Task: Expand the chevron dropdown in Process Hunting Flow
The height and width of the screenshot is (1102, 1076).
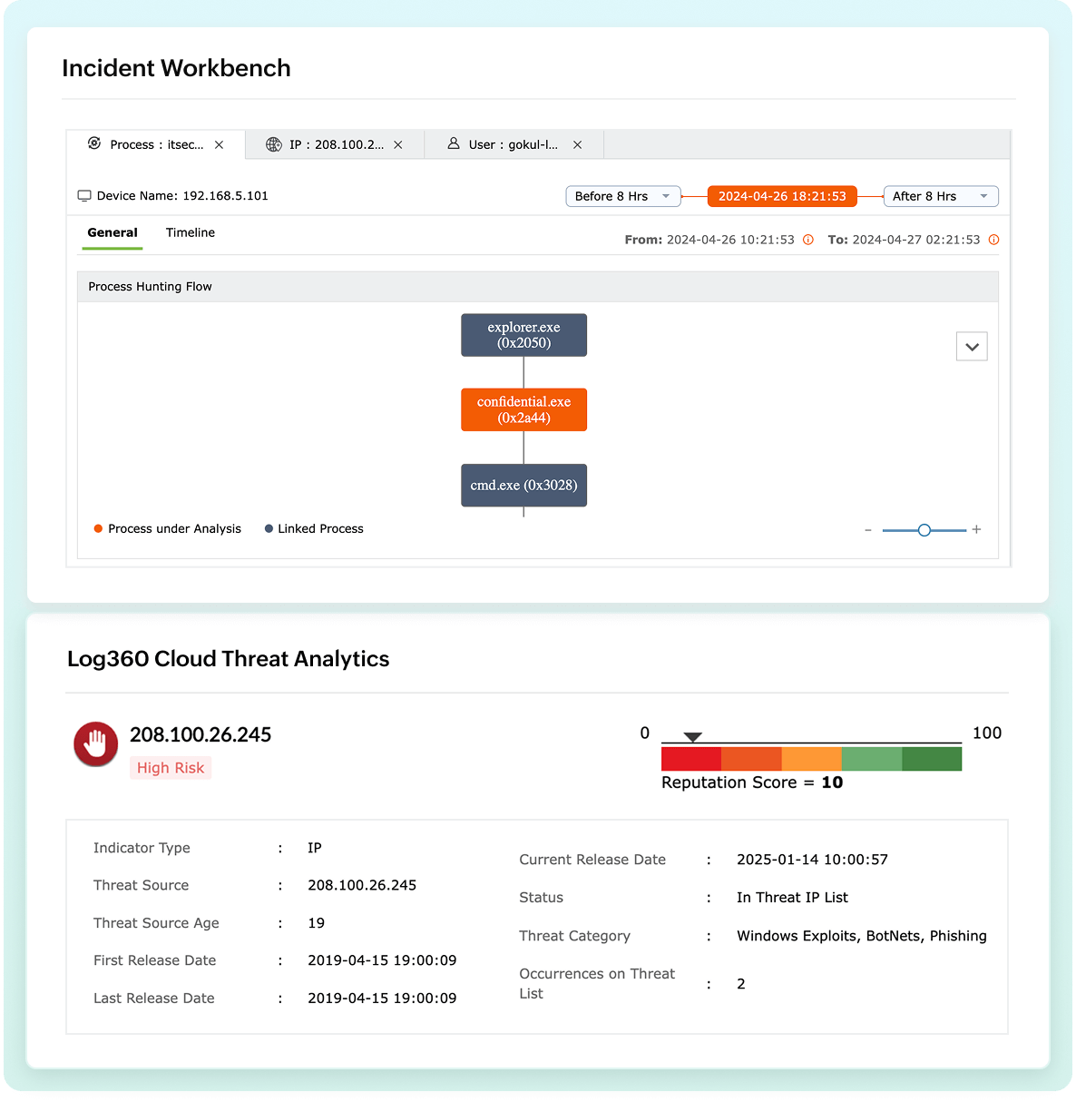Action: coord(972,347)
